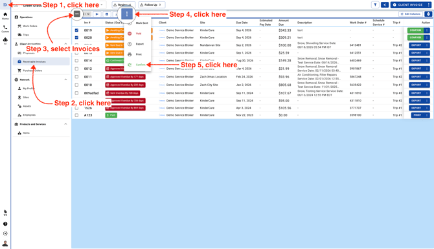Check invoice 0012 checkbox

[76, 69]
